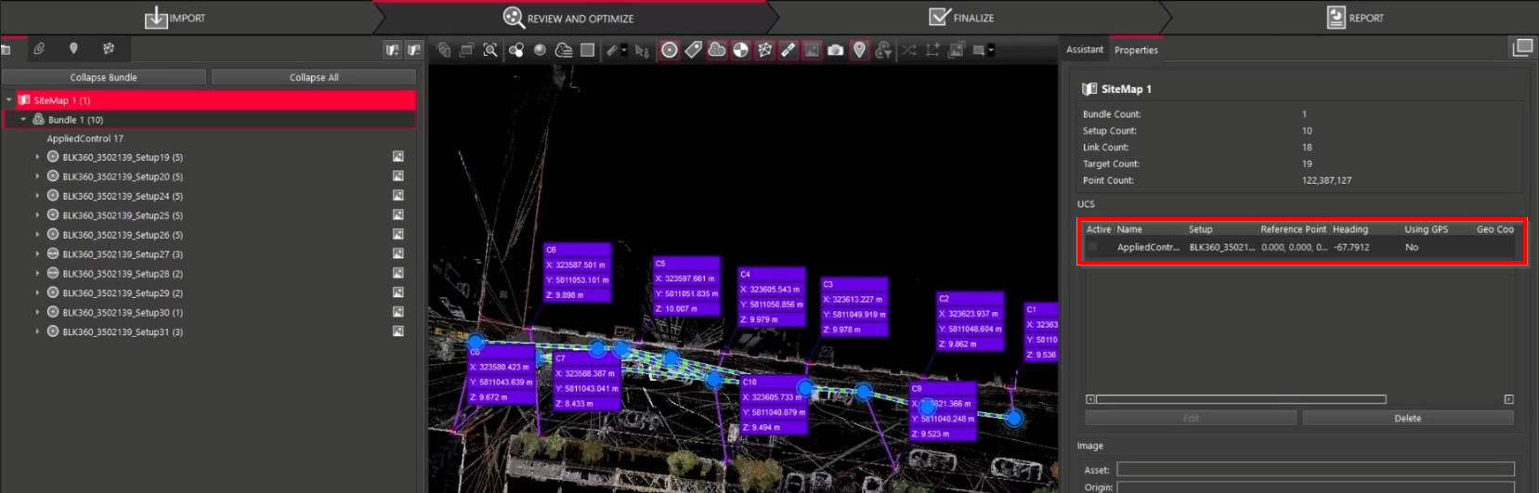Open dropdown arrow beside the measure tool
The width and height of the screenshot is (1539, 493).
pyautogui.click(x=624, y=50)
